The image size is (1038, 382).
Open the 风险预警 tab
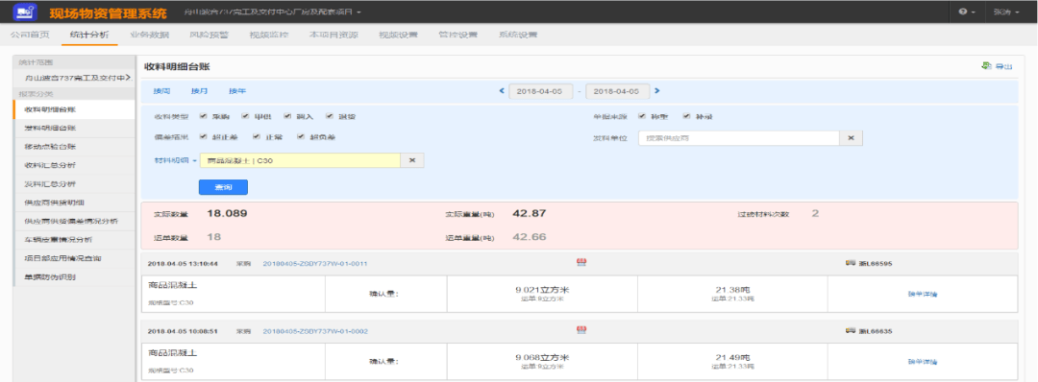(210, 35)
